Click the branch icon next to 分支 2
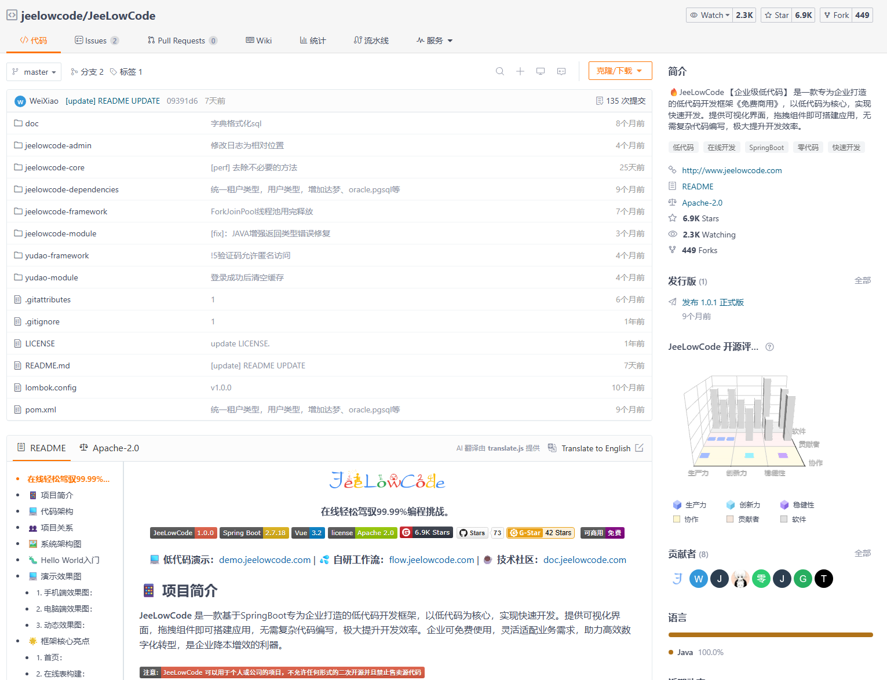Image resolution: width=887 pixels, height=680 pixels. (x=74, y=71)
